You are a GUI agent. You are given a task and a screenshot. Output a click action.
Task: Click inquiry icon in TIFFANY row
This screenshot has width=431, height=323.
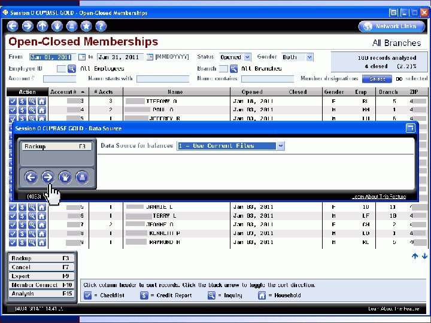pyautogui.click(x=32, y=101)
